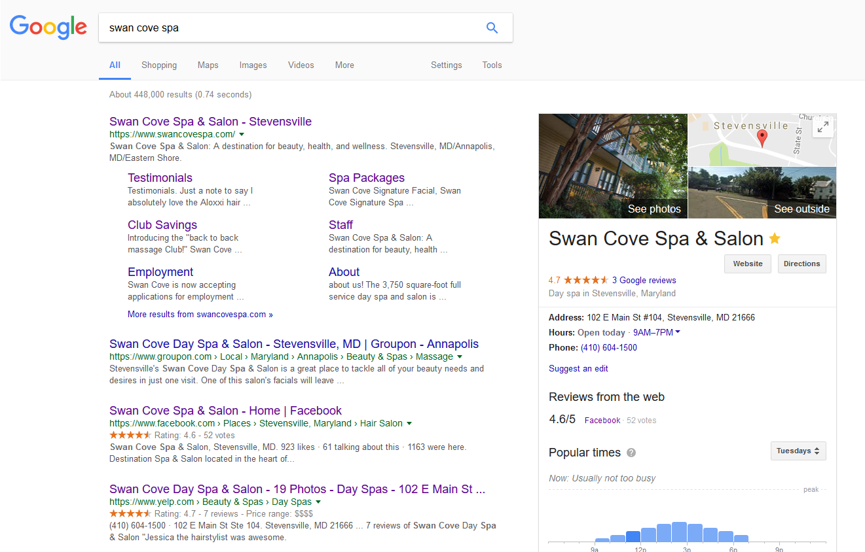This screenshot has height=552, width=865.
Task: Open the Groupon Swan Cove Day Spa result
Action: coord(294,344)
